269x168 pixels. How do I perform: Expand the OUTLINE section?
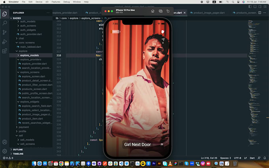point(17,149)
